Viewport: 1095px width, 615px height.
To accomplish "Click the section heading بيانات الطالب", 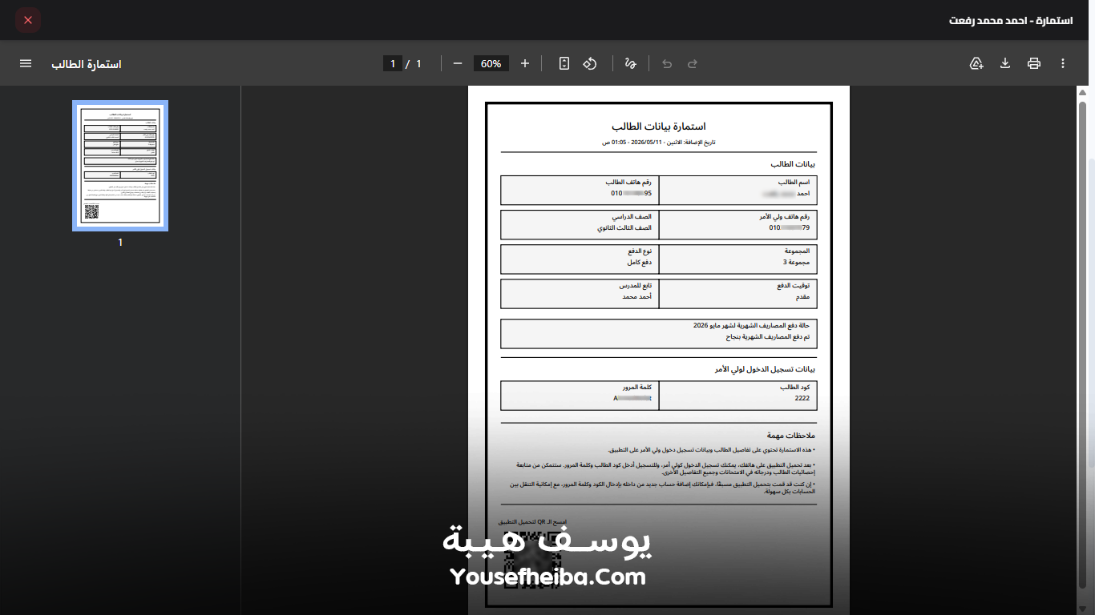I will coord(793,163).
